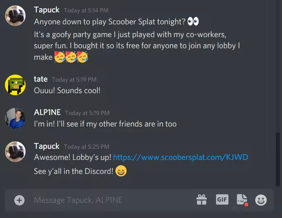The width and height of the screenshot is (282, 218).
Task: Click the tate username
Action: click(41, 79)
